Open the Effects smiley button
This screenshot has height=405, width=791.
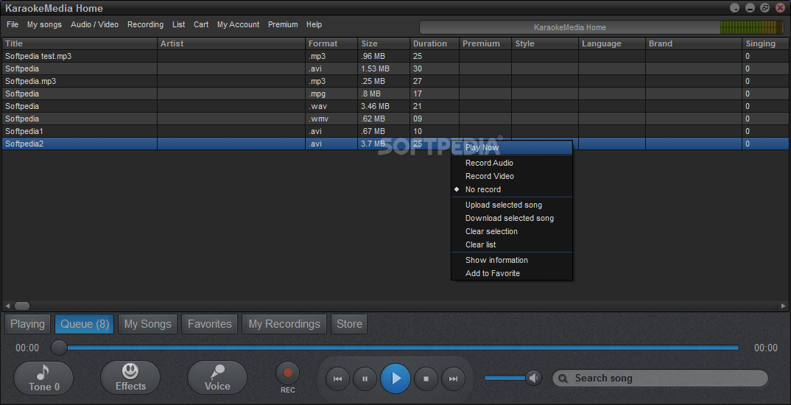coord(130,378)
